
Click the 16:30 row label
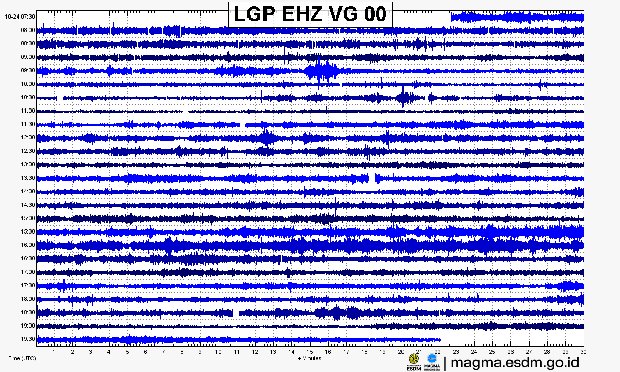coord(28,258)
